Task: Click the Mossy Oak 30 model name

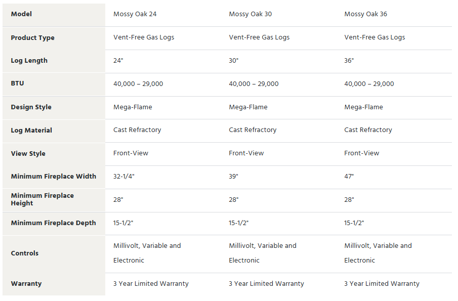Action: [250, 14]
